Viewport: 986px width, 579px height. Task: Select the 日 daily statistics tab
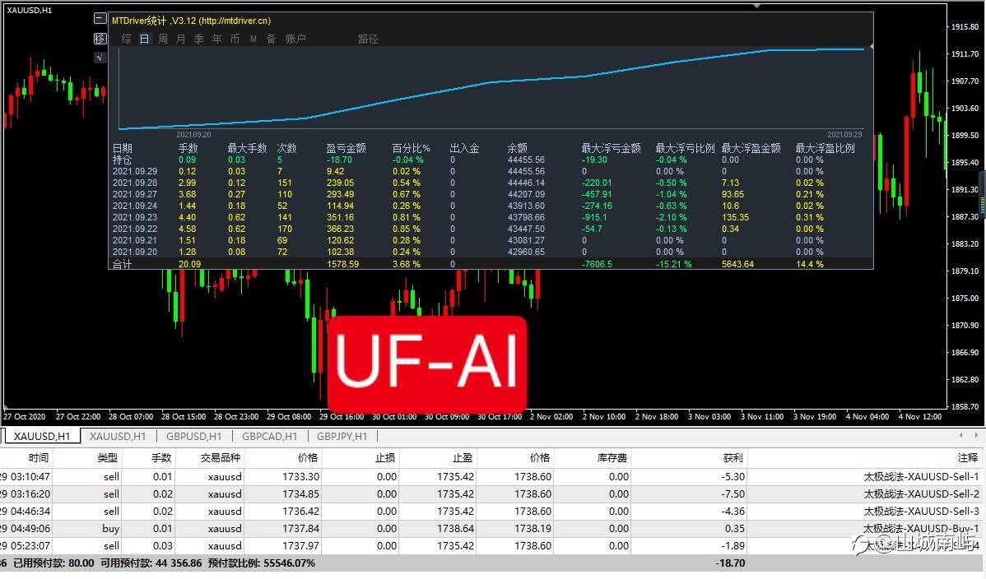(145, 39)
